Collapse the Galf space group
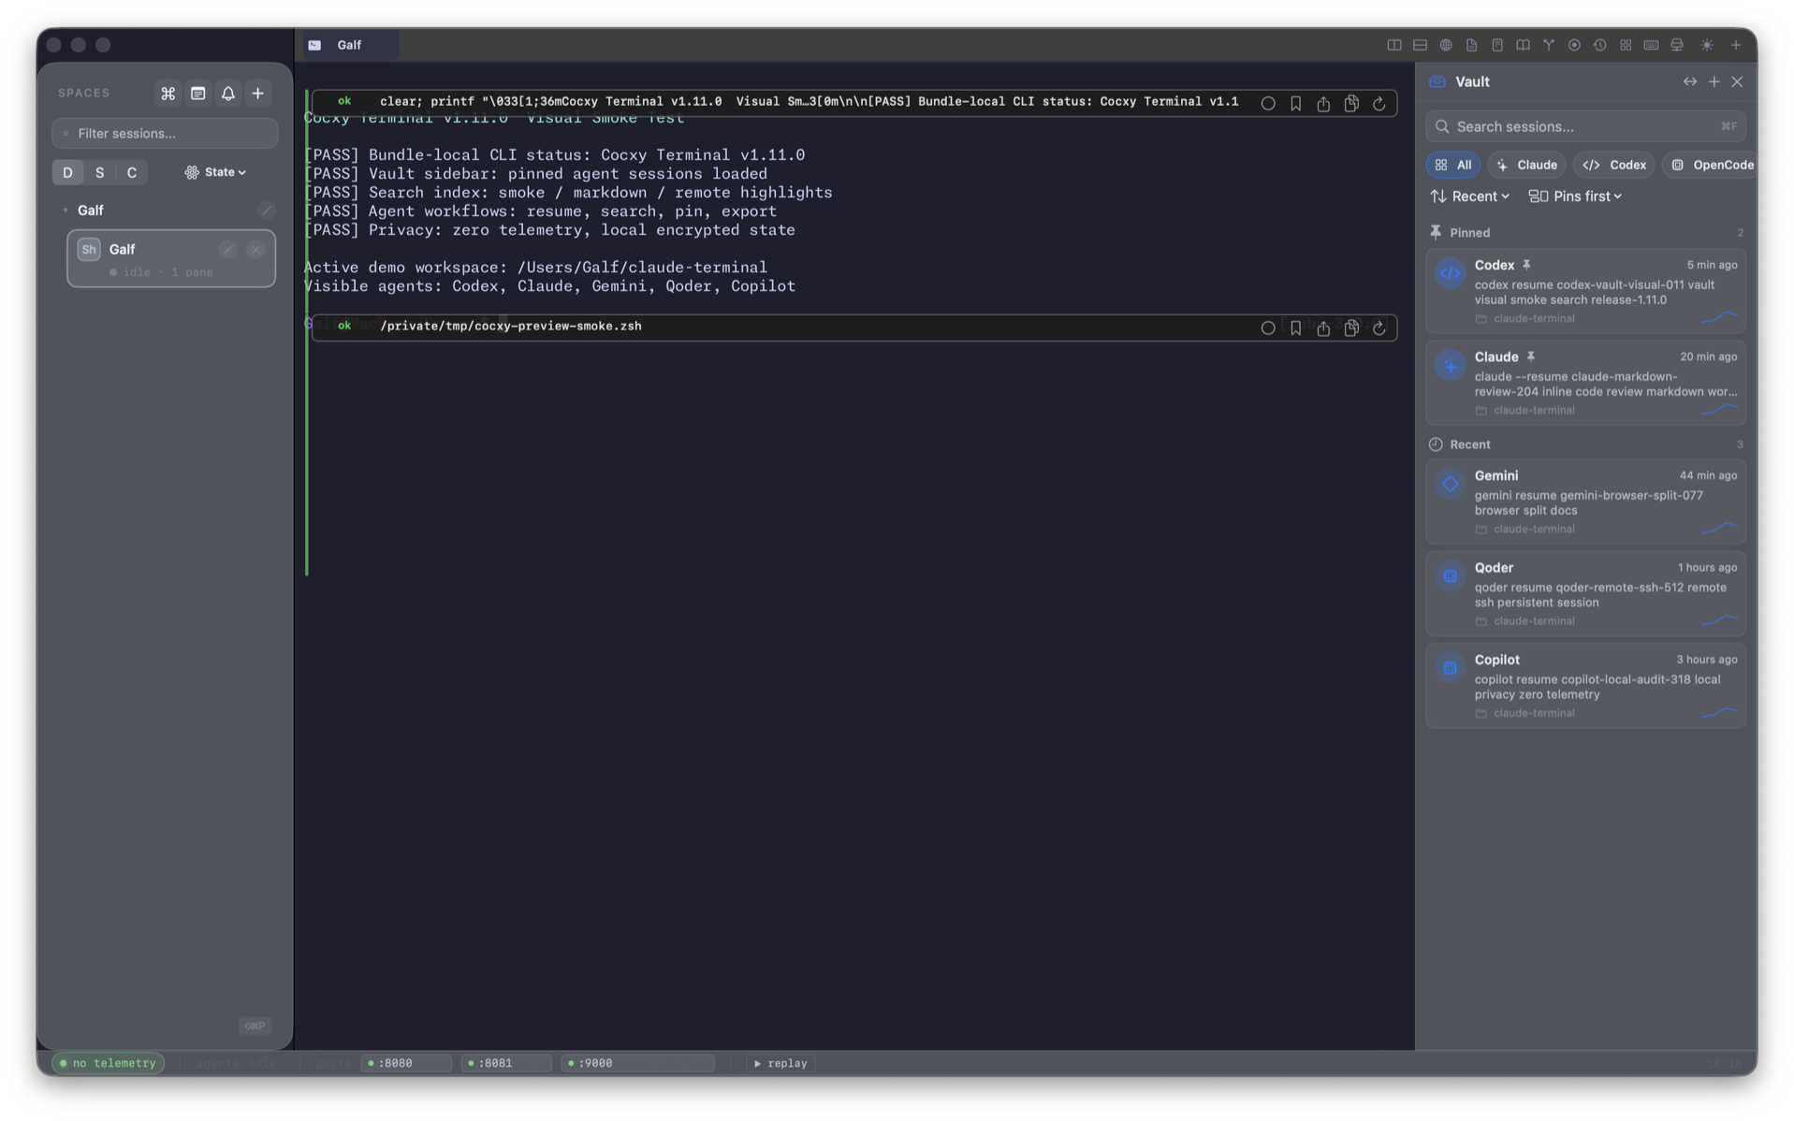This screenshot has width=1794, height=1121. (x=65, y=211)
